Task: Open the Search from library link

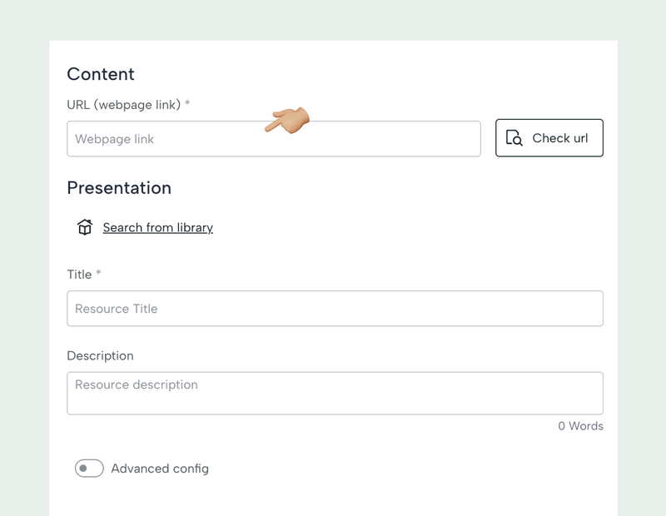Action: point(157,227)
